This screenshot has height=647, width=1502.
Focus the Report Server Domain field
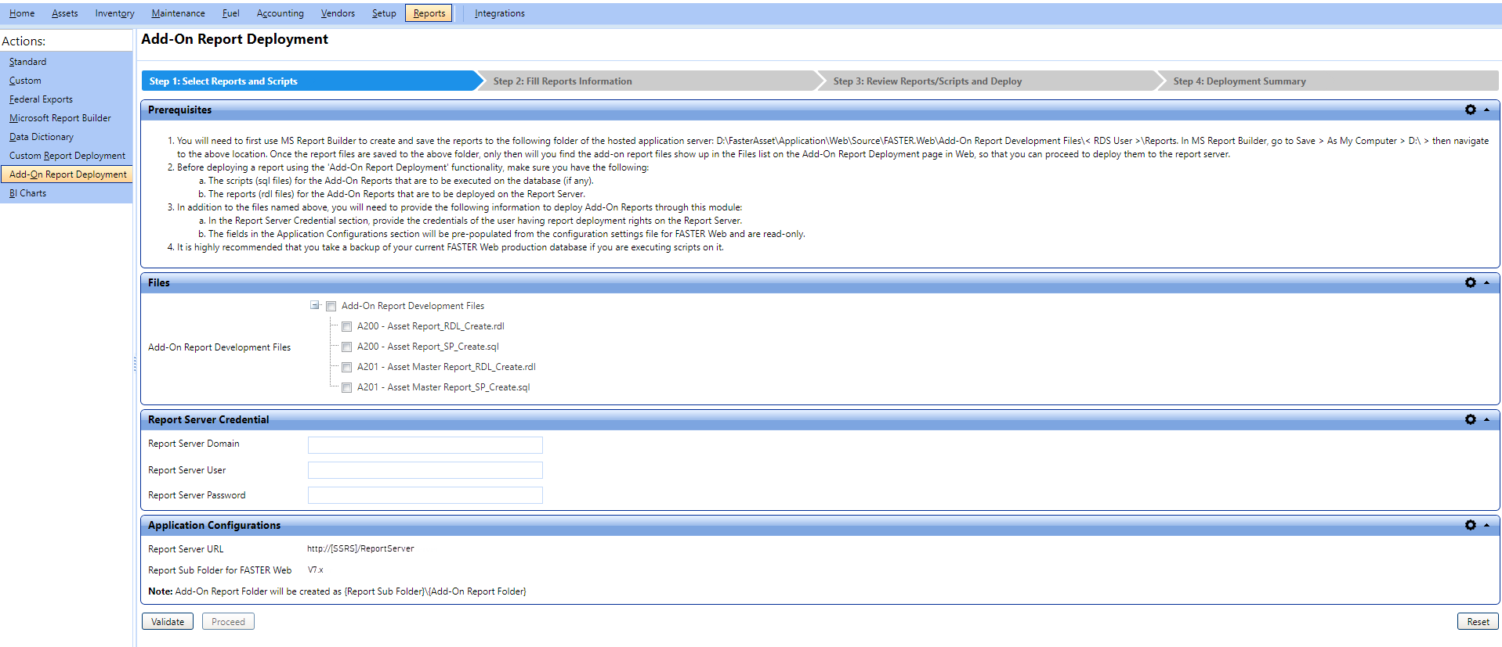click(x=425, y=445)
